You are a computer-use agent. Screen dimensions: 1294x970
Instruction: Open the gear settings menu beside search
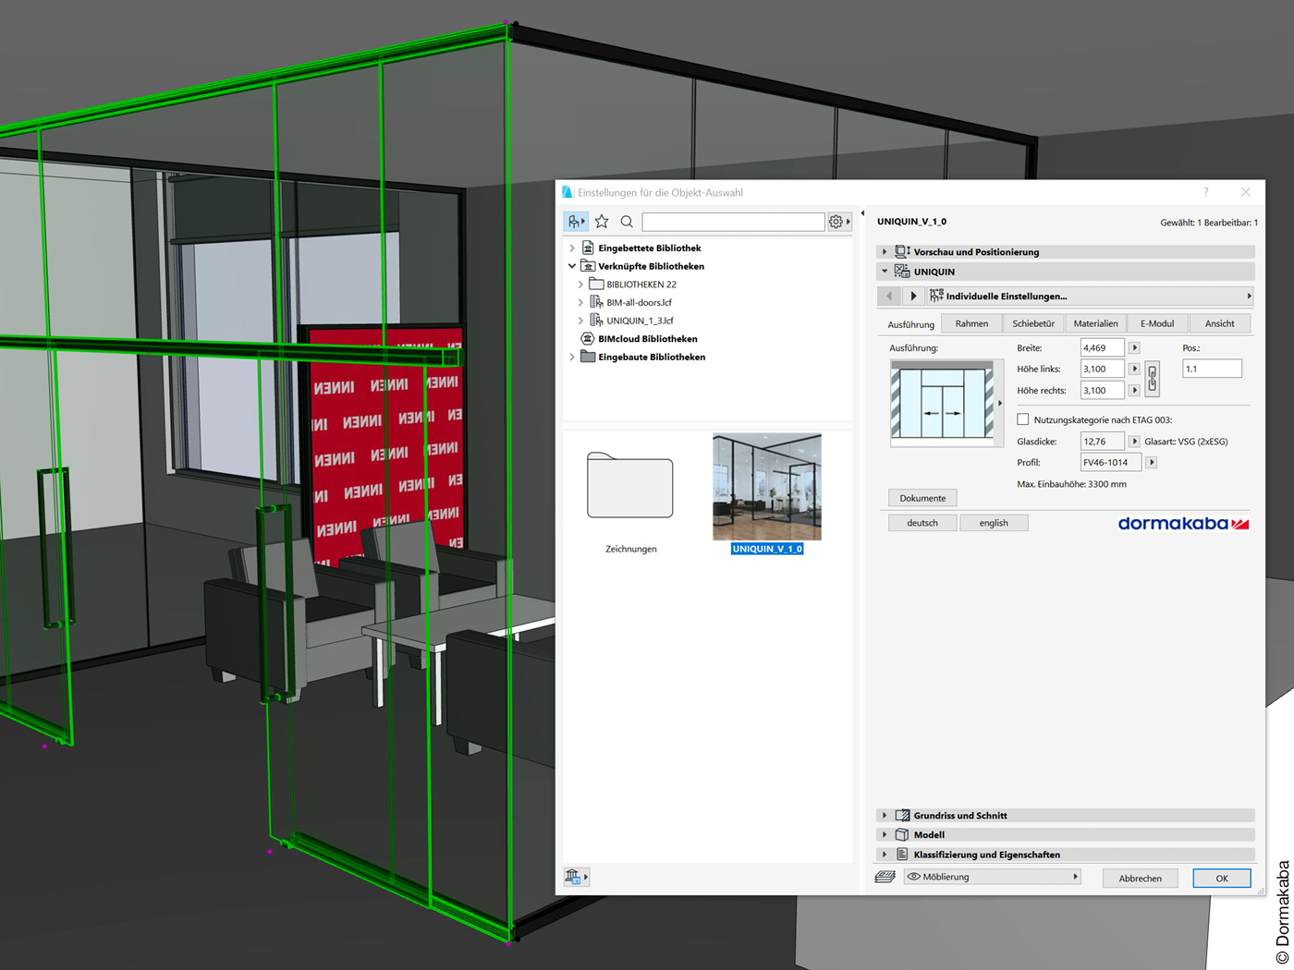(x=838, y=222)
